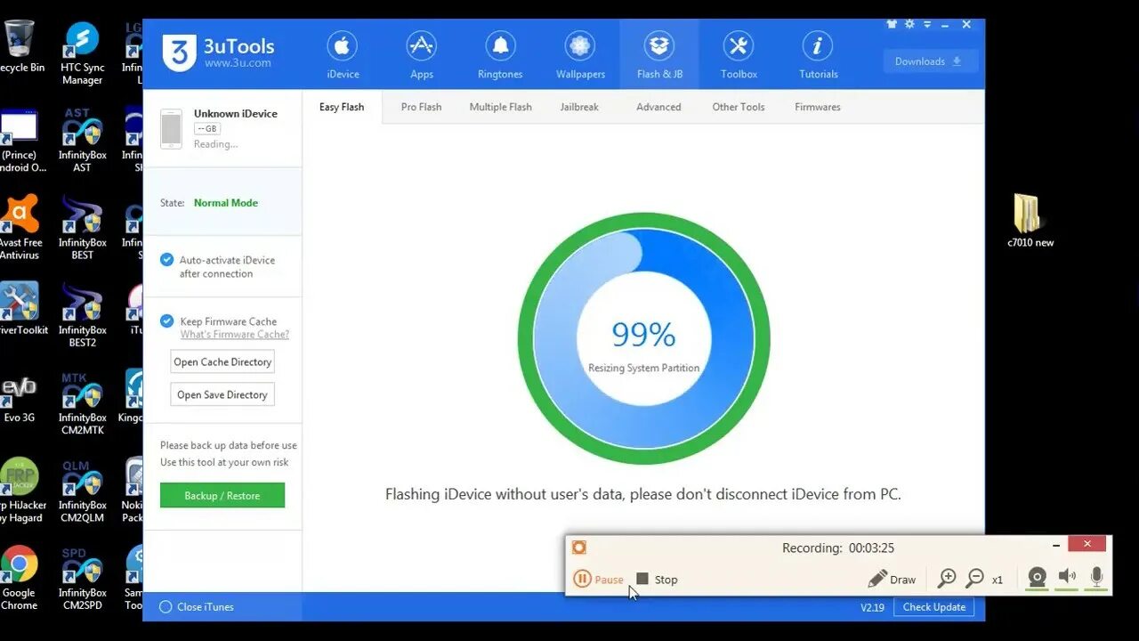This screenshot has width=1139, height=641.
Task: Open the iDevice section in 3uTools
Action: tap(343, 55)
